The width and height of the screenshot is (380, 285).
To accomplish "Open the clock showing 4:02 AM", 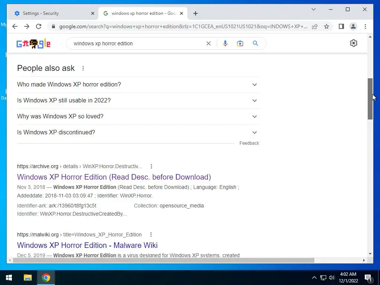I will click(348, 278).
